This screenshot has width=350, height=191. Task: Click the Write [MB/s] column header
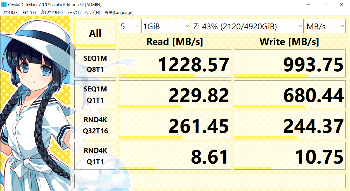pyautogui.click(x=289, y=42)
